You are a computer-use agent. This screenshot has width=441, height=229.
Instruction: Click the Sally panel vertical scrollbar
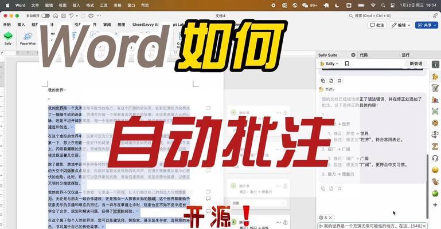click(x=427, y=185)
